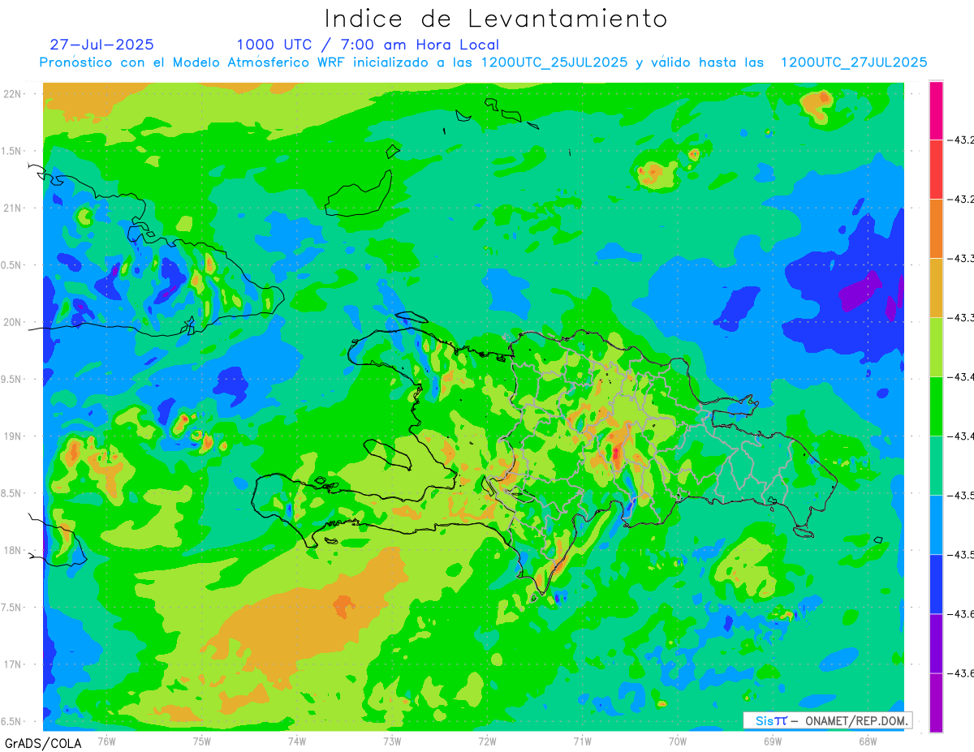Click the red swatch in the color bar
The image size is (974, 752).
pos(936,170)
